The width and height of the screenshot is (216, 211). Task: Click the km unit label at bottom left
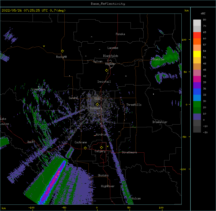click(x=4, y=208)
